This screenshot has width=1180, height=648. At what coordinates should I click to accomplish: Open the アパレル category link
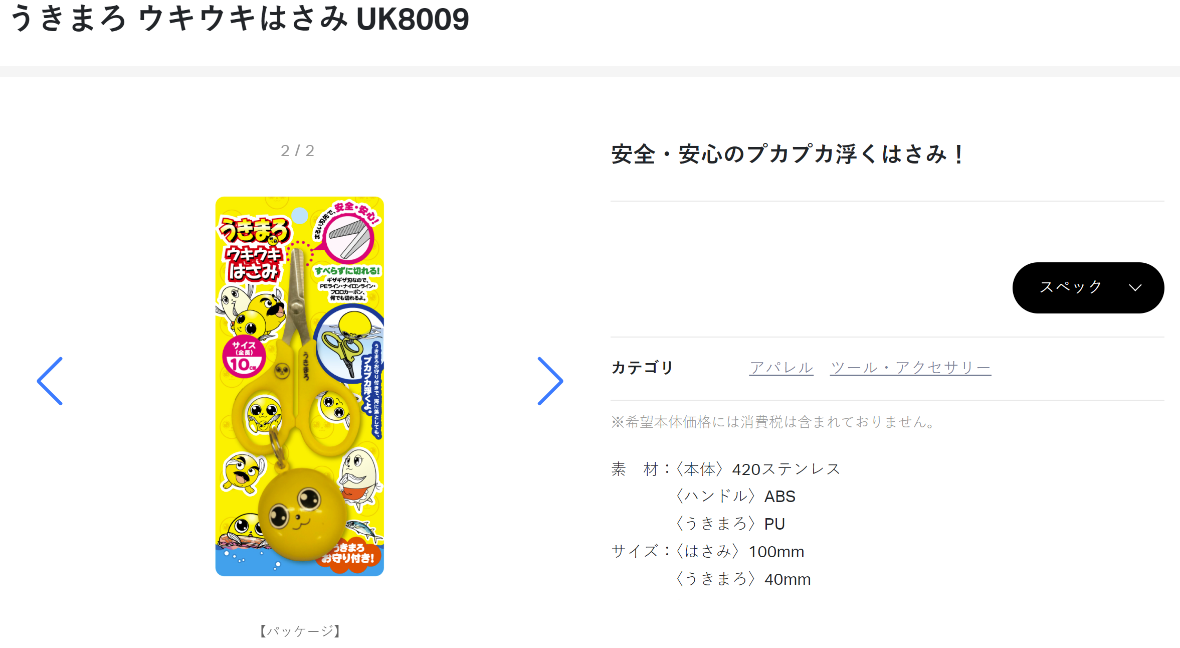pos(781,368)
